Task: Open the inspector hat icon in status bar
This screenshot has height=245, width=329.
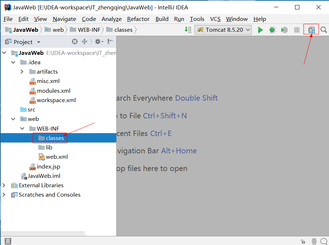Action: pos(314,241)
